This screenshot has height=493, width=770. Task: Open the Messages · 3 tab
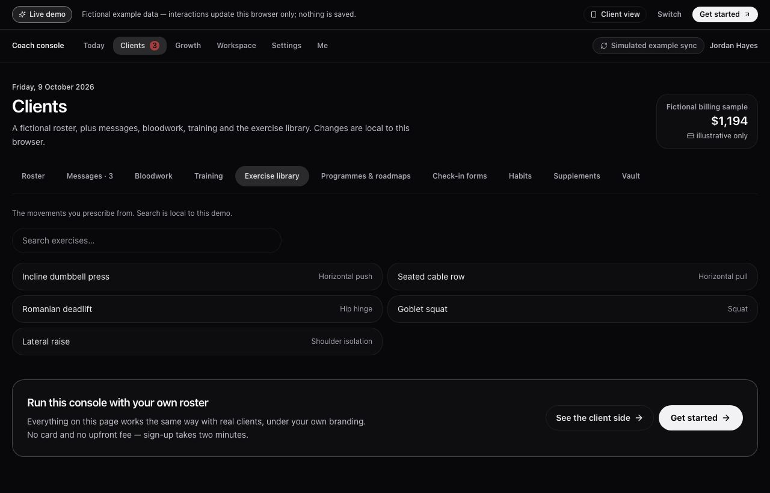(90, 176)
